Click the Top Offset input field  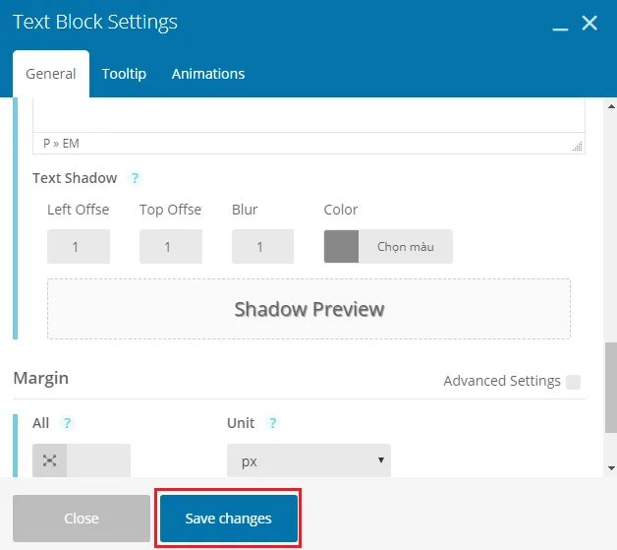pos(171,247)
